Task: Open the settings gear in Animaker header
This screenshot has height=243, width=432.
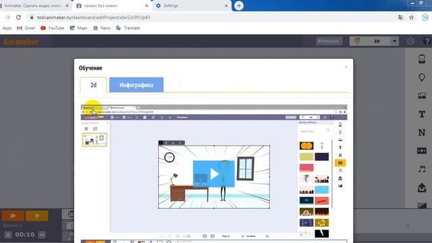Action: (410, 41)
